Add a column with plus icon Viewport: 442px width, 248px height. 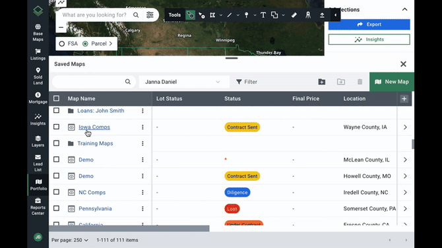(x=404, y=99)
